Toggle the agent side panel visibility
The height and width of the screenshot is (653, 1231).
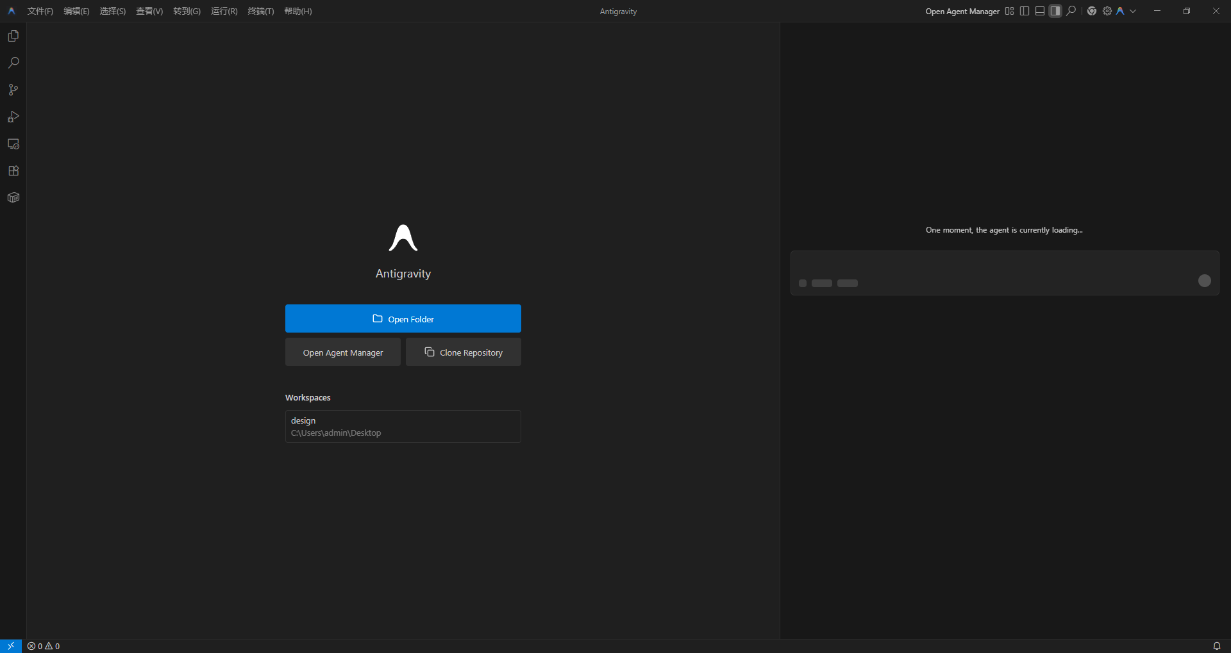[1055, 11]
